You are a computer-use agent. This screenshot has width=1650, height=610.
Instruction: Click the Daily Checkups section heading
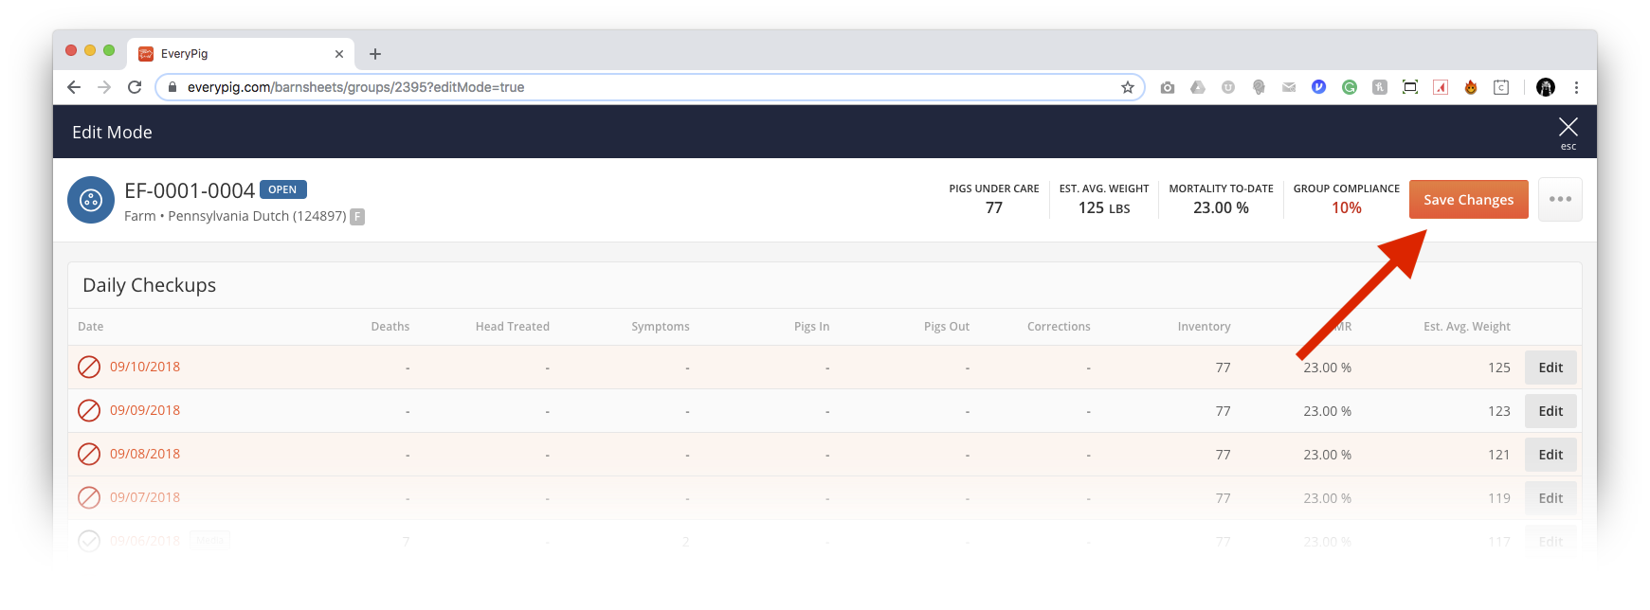[x=150, y=285]
